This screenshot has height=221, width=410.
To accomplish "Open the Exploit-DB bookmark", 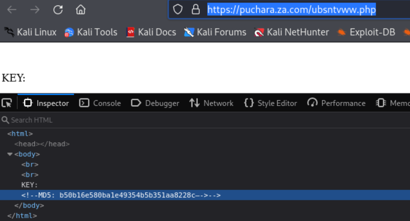I will [x=366, y=32].
